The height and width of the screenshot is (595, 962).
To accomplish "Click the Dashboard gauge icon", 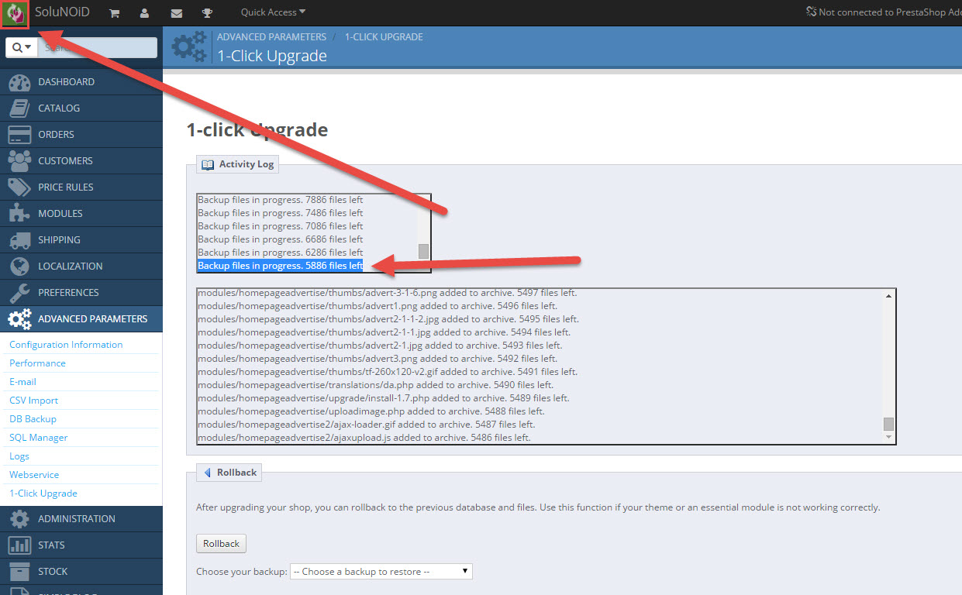I will coord(19,82).
